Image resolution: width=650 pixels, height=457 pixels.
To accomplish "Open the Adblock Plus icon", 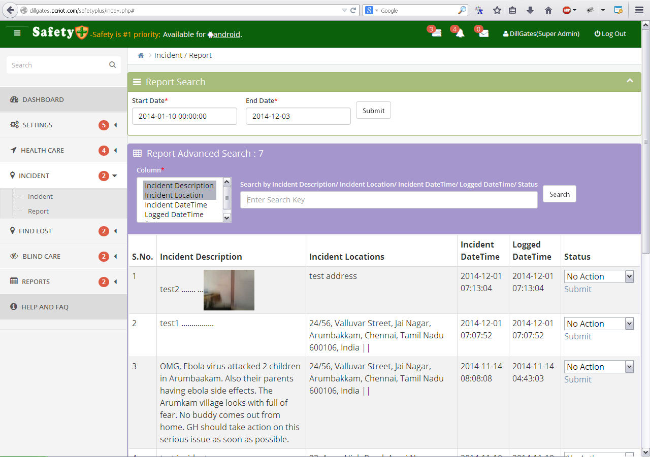I will click(x=567, y=10).
